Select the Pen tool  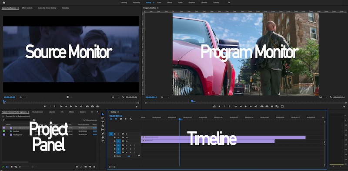[103, 134]
